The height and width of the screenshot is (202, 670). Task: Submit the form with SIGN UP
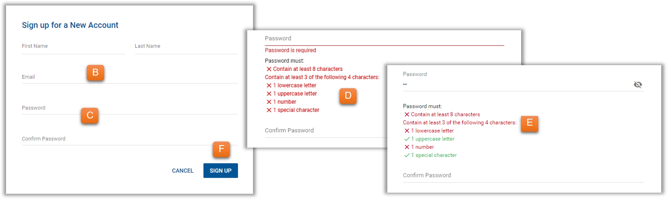click(x=220, y=171)
